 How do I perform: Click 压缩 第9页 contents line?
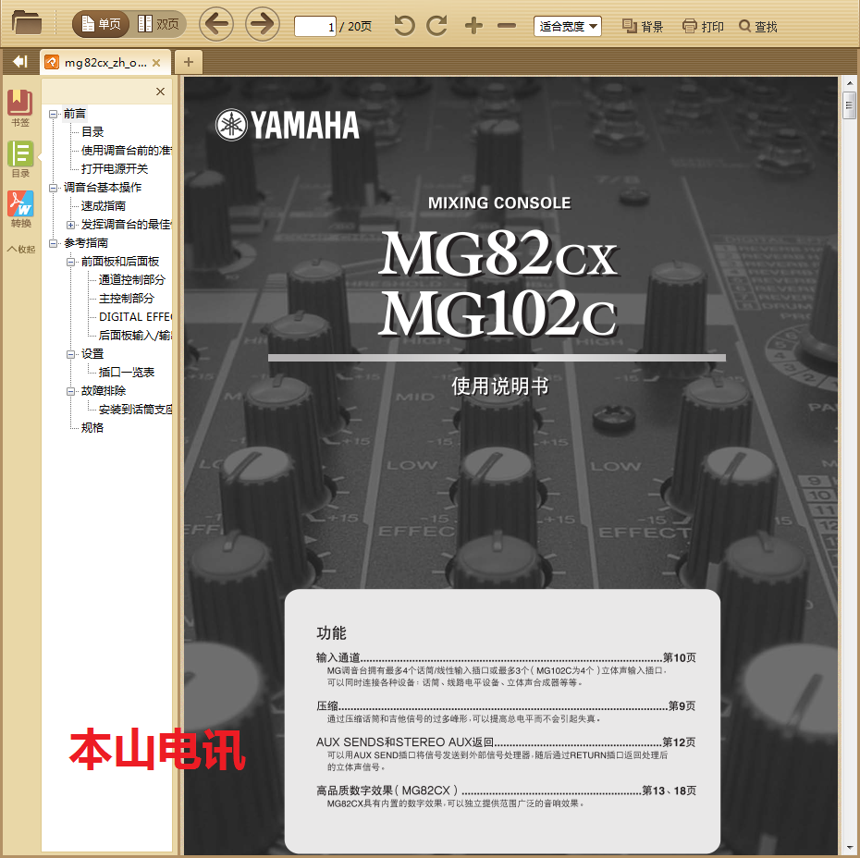[506, 705]
